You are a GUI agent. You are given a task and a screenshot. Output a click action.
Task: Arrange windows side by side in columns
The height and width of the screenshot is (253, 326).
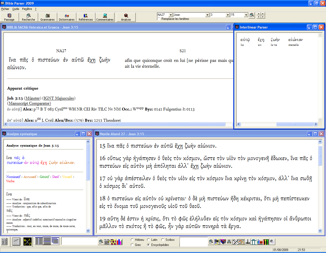pos(39,241)
